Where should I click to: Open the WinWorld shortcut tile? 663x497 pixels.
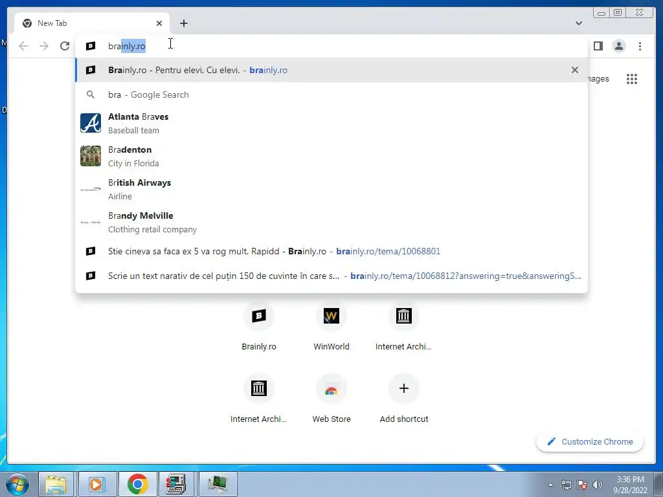pyautogui.click(x=331, y=327)
